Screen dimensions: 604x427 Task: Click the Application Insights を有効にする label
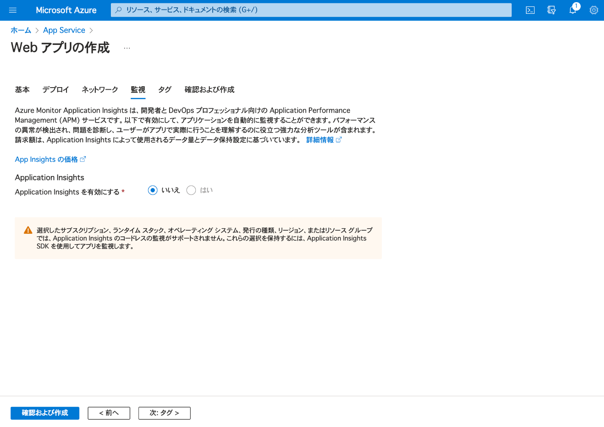67,192
